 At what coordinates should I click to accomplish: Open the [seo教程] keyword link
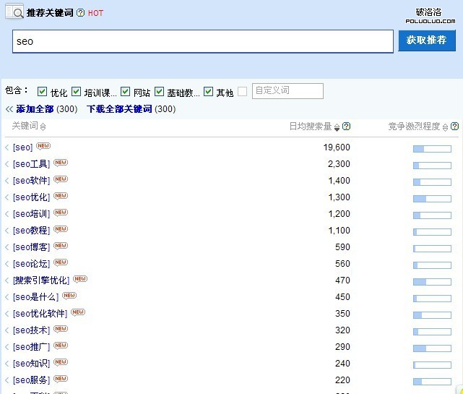(31, 231)
